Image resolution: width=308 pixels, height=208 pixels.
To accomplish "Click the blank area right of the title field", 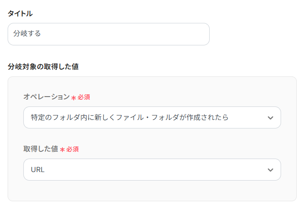I will pyautogui.click(x=256, y=34).
